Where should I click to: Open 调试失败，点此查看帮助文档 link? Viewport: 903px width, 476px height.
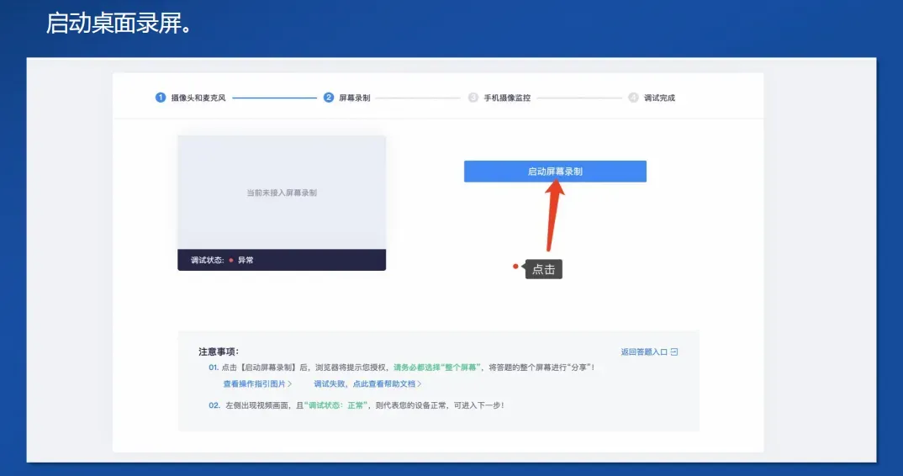tap(367, 383)
